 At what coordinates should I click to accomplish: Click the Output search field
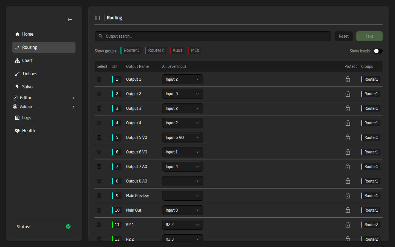click(213, 36)
